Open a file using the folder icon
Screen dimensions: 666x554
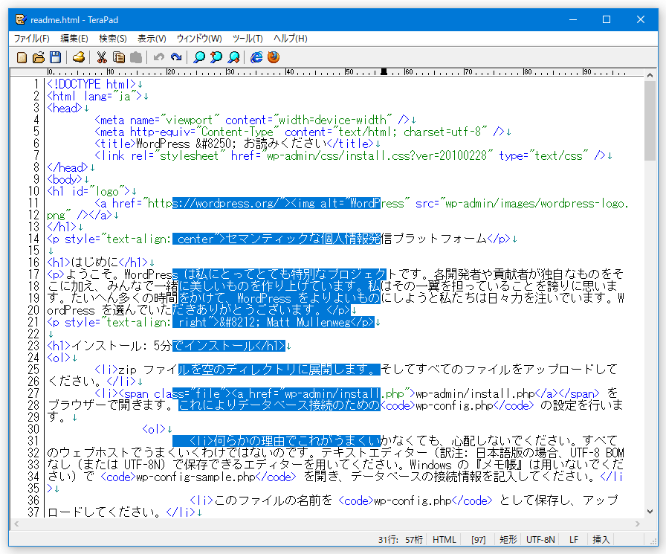[x=39, y=57]
